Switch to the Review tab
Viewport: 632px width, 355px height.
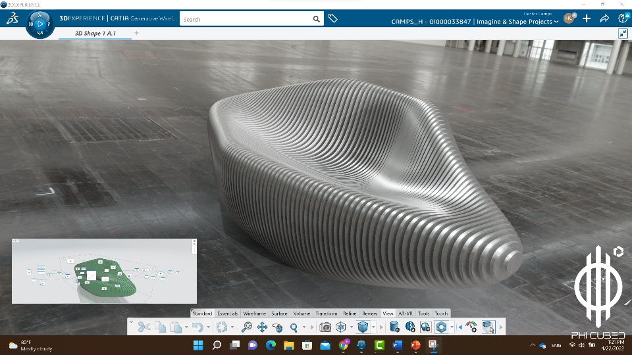(x=369, y=313)
